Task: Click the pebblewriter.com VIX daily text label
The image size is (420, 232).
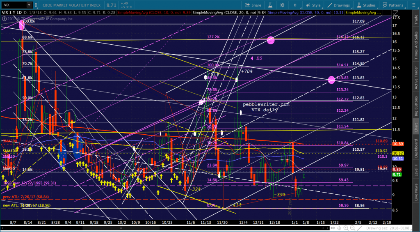Action: [266, 107]
